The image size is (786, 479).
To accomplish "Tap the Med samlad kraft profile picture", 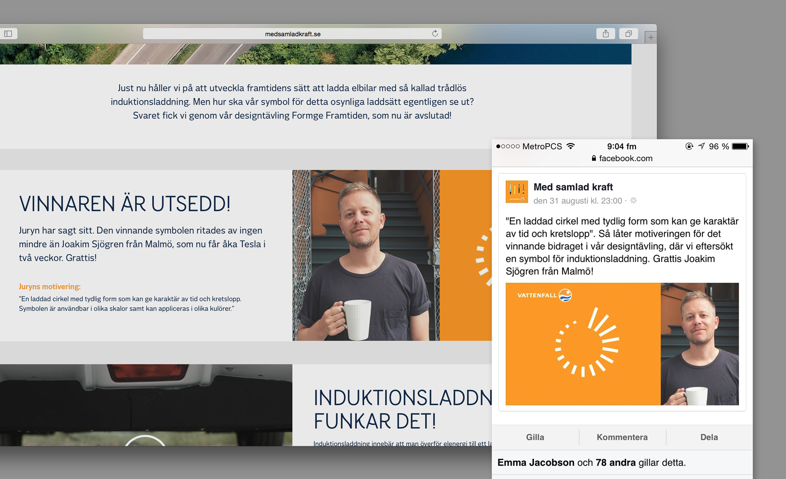I will tap(517, 191).
